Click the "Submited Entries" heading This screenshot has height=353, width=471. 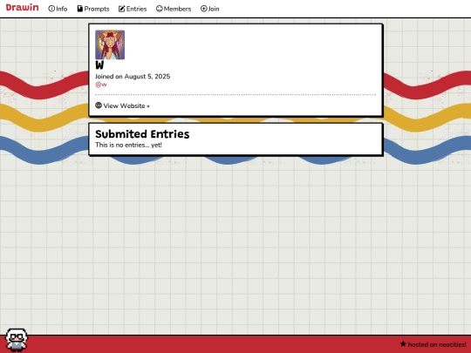coord(142,134)
